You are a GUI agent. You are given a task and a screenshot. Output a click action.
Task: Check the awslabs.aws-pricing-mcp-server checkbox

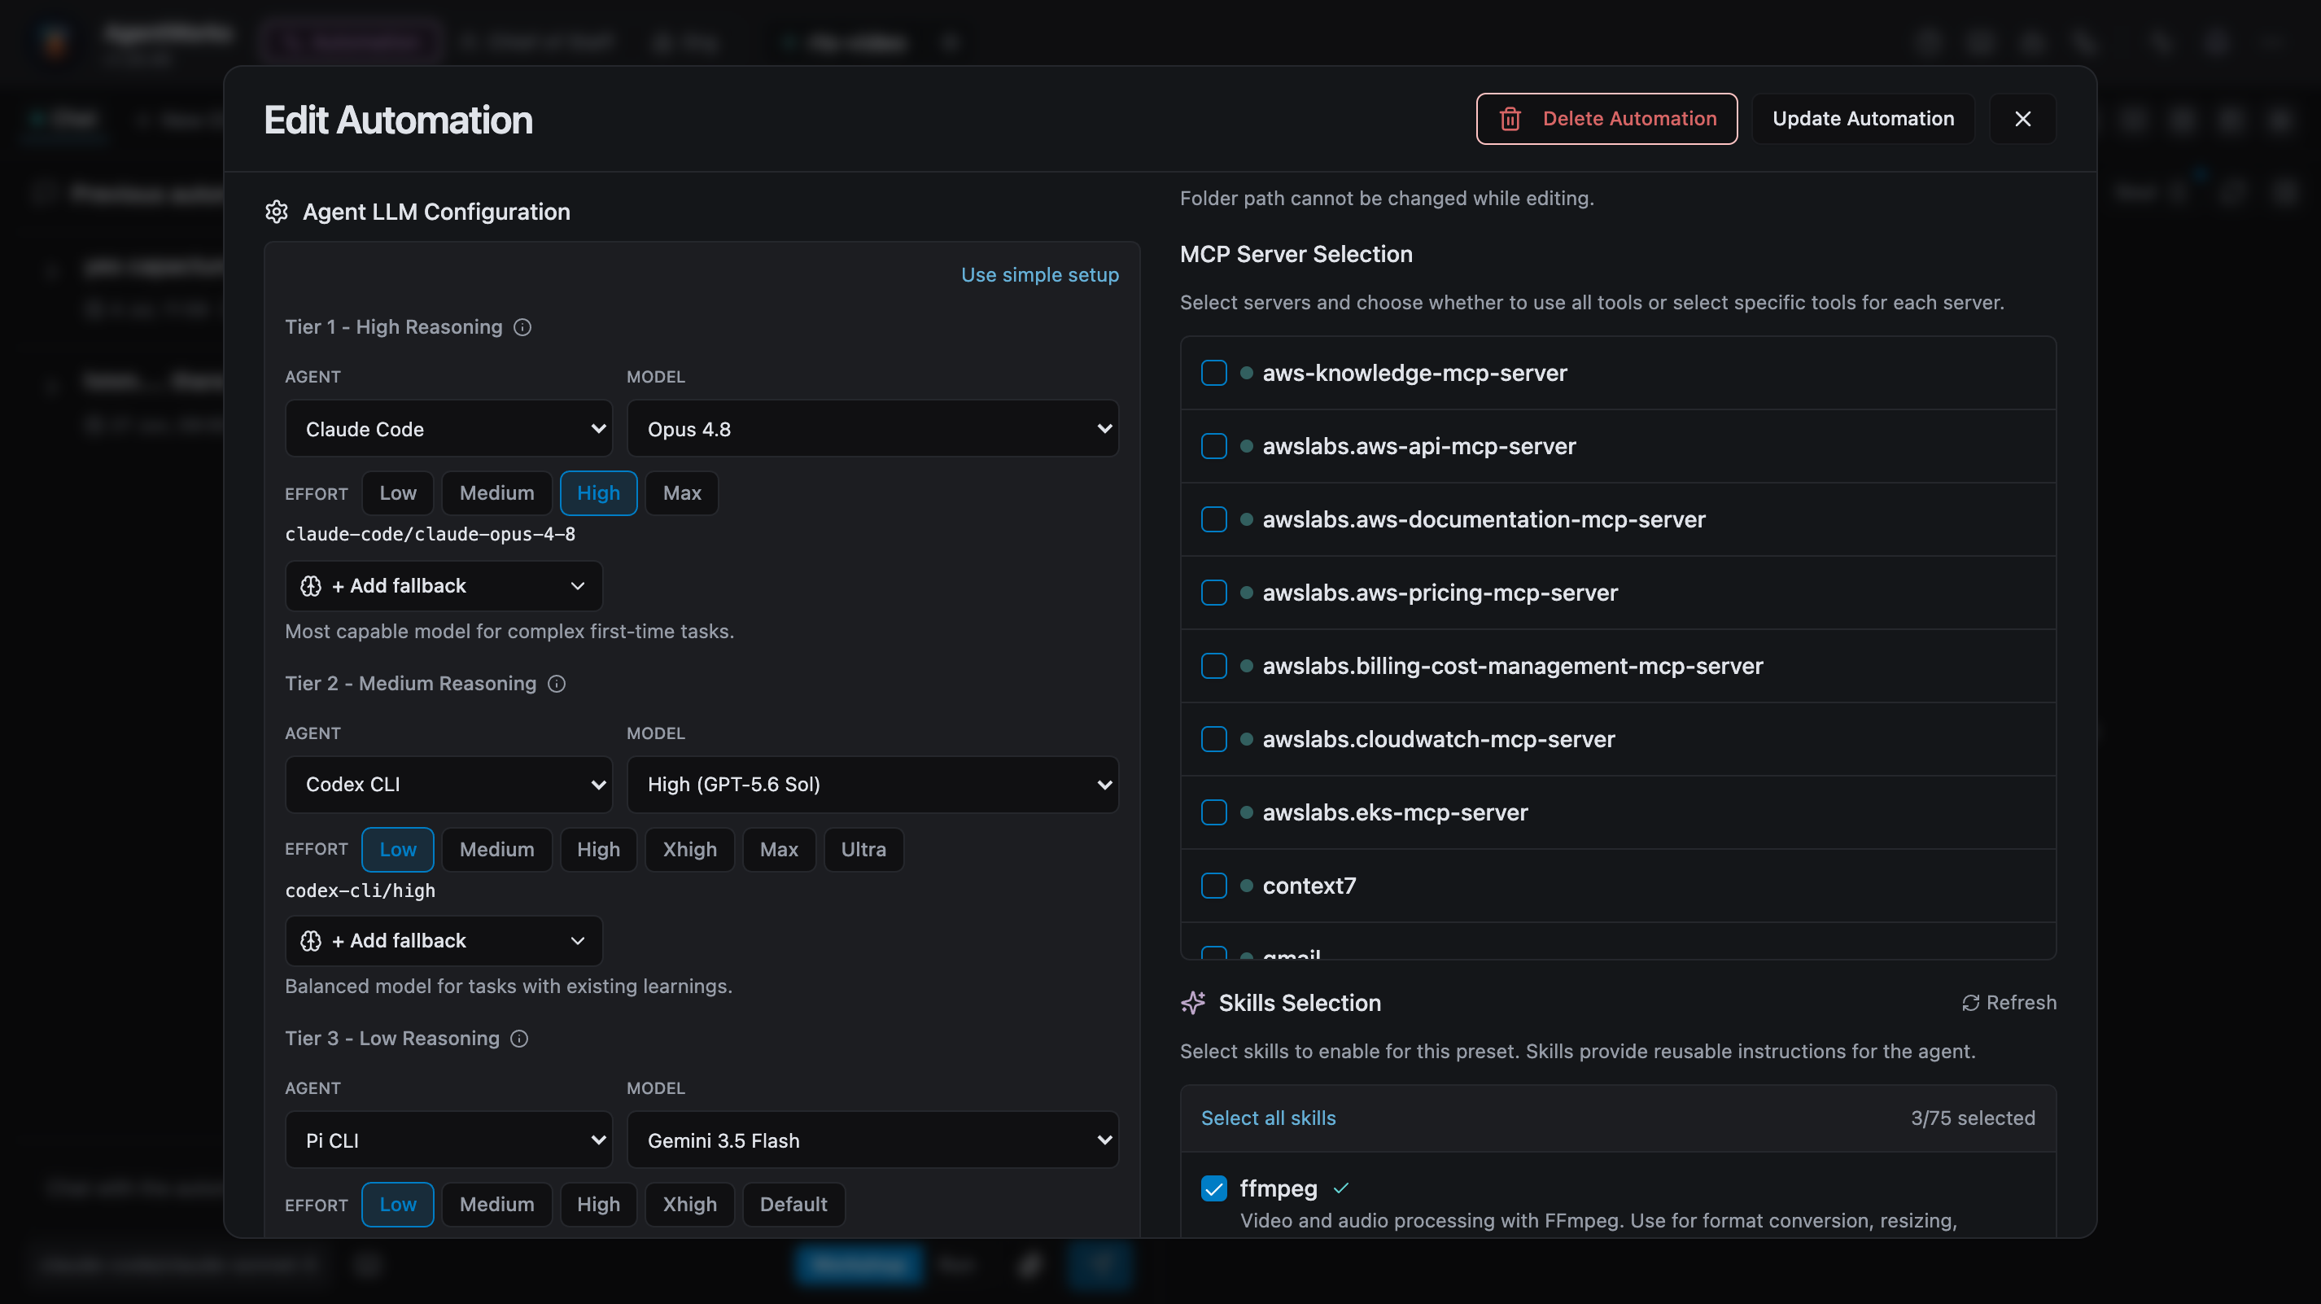click(x=1213, y=593)
